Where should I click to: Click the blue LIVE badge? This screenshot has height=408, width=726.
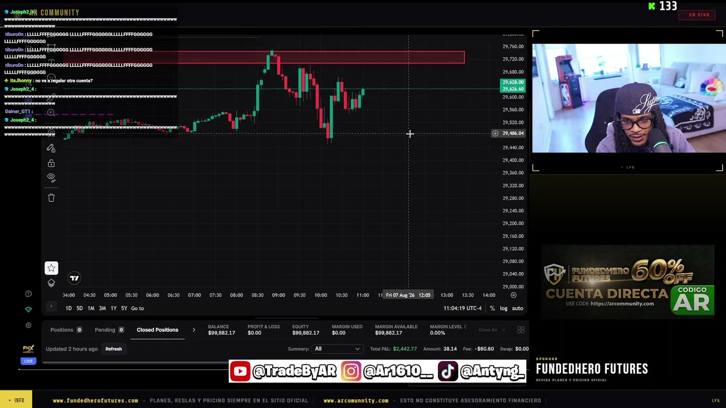coord(28,361)
